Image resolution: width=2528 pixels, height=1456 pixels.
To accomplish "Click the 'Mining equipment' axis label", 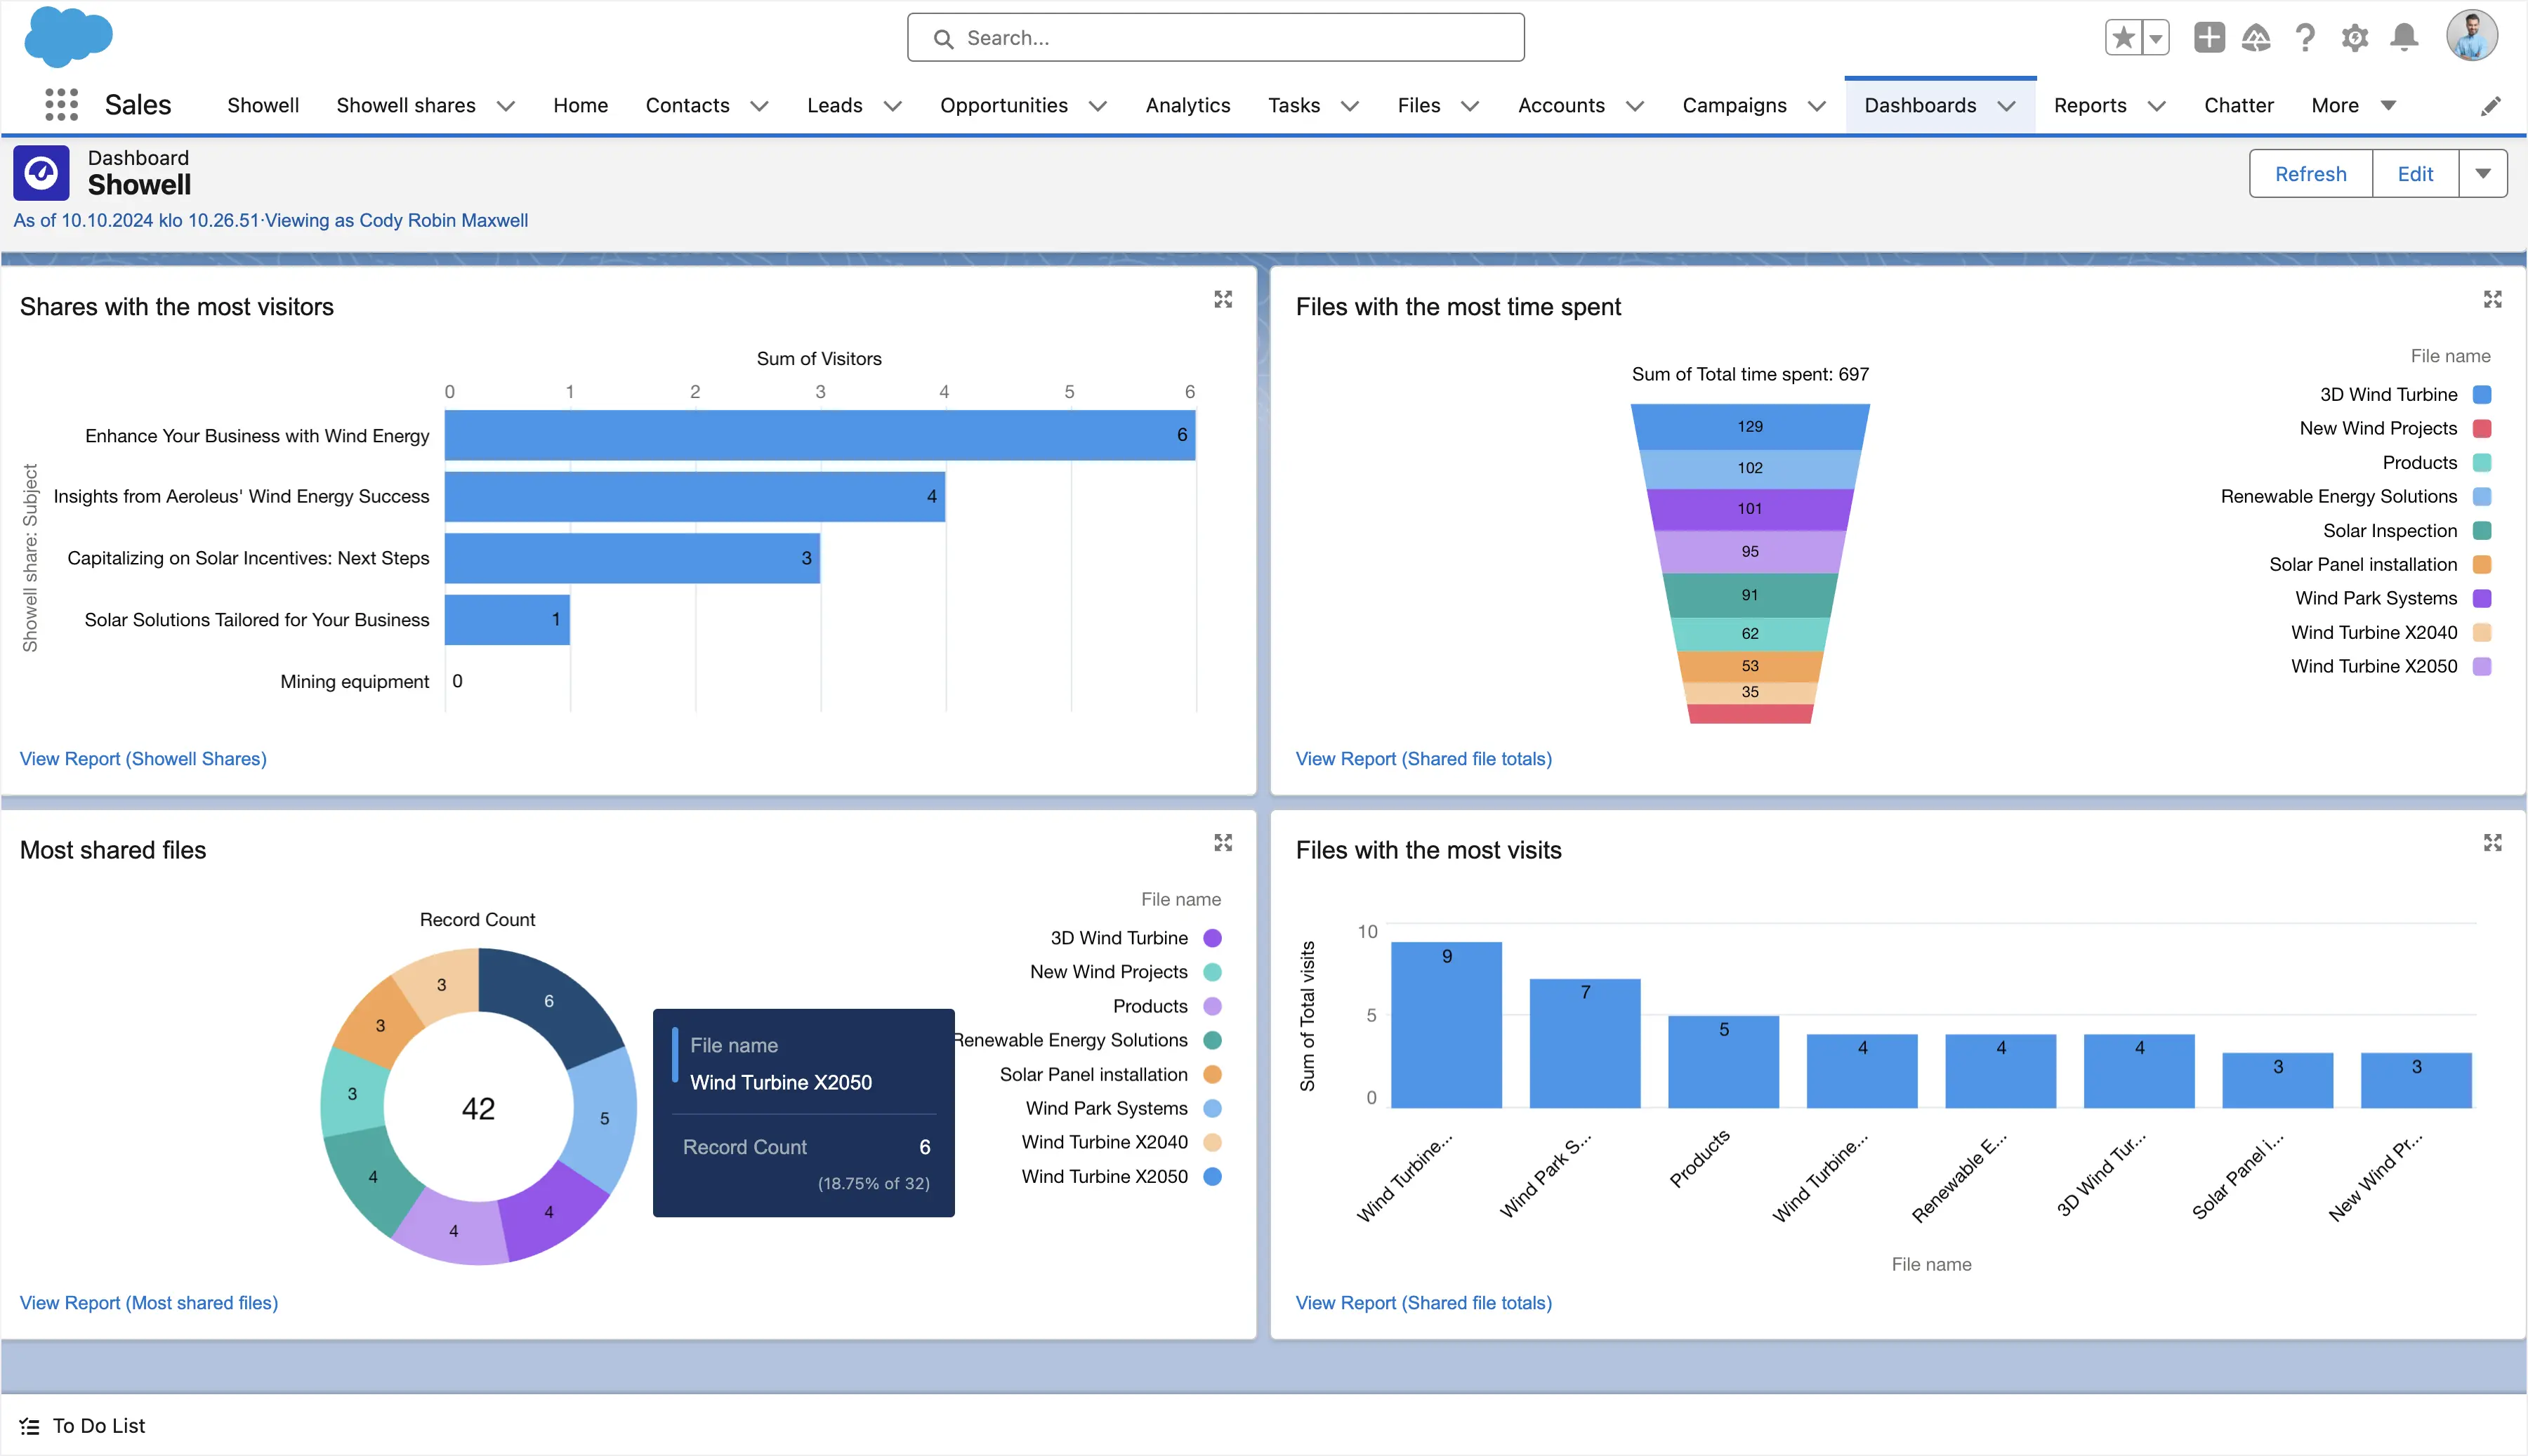I will pos(354,682).
